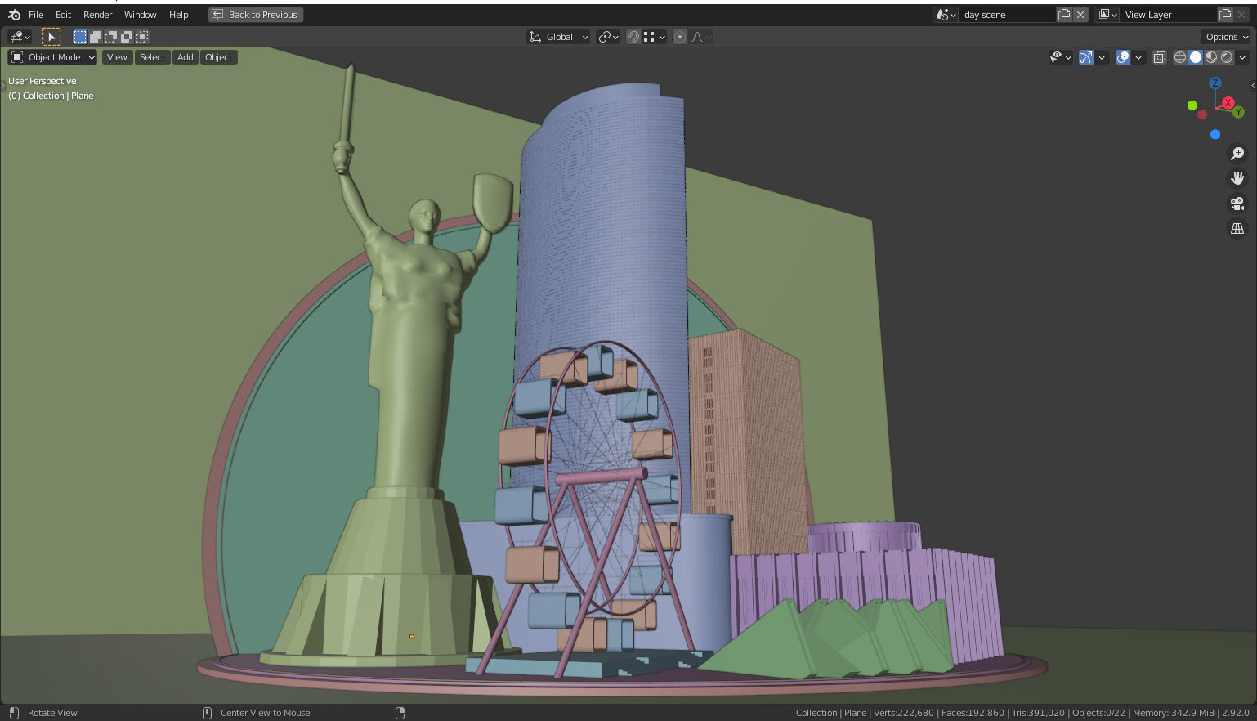Click the 'Verts:222,680' status bar statistic
Image resolution: width=1257 pixels, height=721 pixels.
[x=904, y=713]
